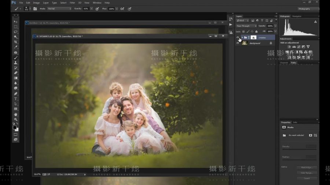
Task: Open Photography workspace switcher
Action: [x=308, y=9]
